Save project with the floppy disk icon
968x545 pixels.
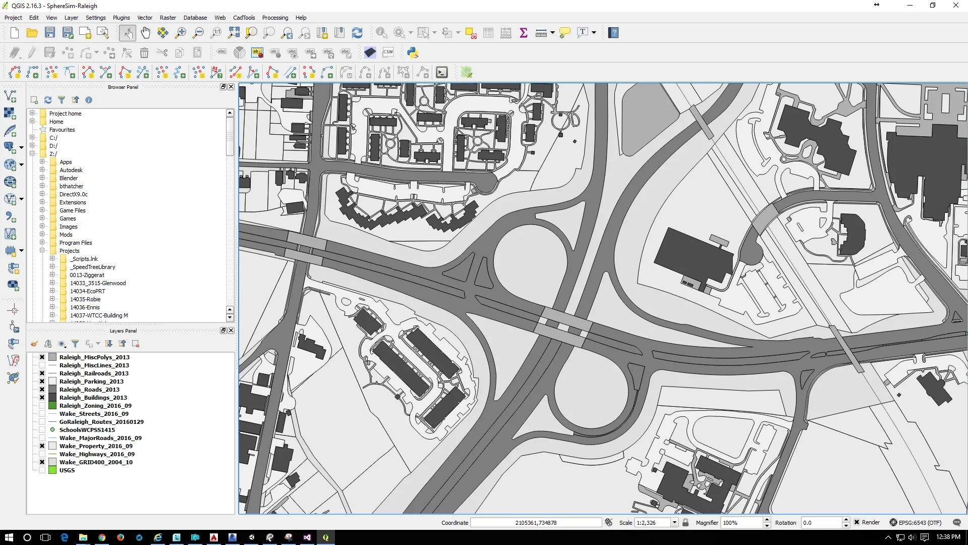pos(49,33)
